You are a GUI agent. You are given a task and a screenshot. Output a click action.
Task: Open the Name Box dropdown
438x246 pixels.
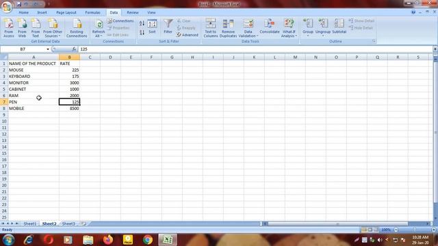(48, 49)
